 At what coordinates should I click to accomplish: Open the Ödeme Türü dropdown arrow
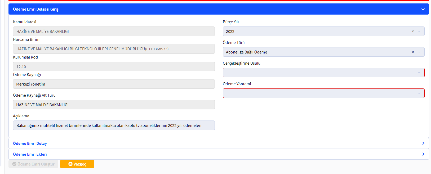[419, 52]
